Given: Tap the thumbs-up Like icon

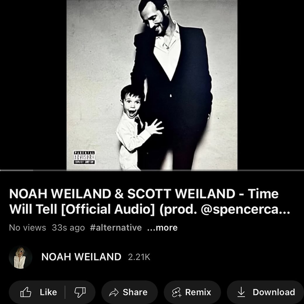Looking at the screenshot, I should pyautogui.click(x=26, y=292).
